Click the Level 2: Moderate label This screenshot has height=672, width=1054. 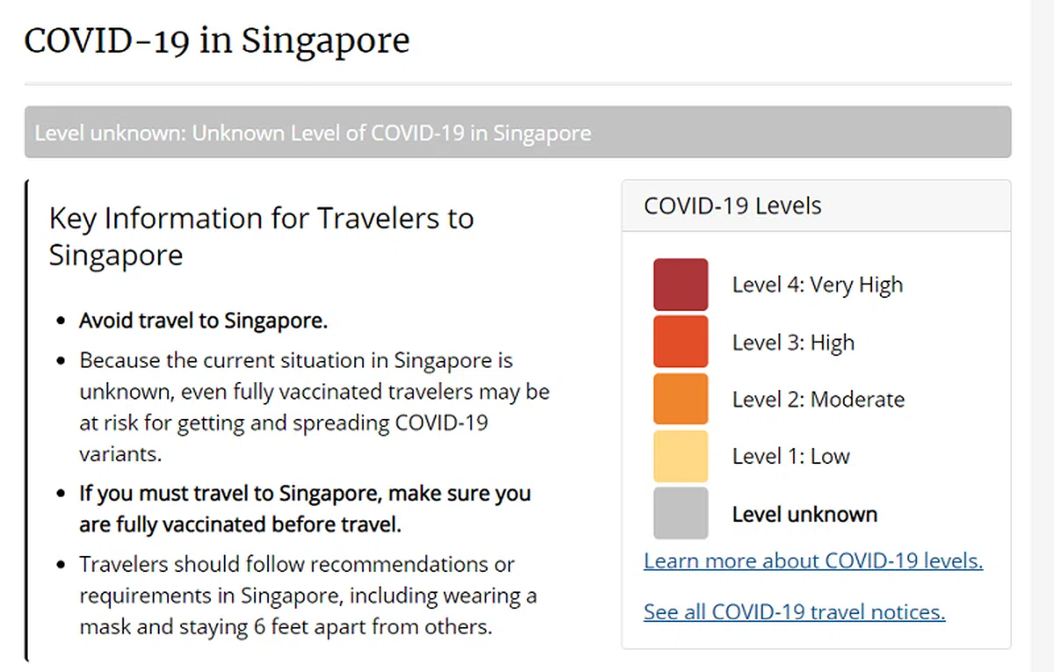pyautogui.click(x=818, y=400)
